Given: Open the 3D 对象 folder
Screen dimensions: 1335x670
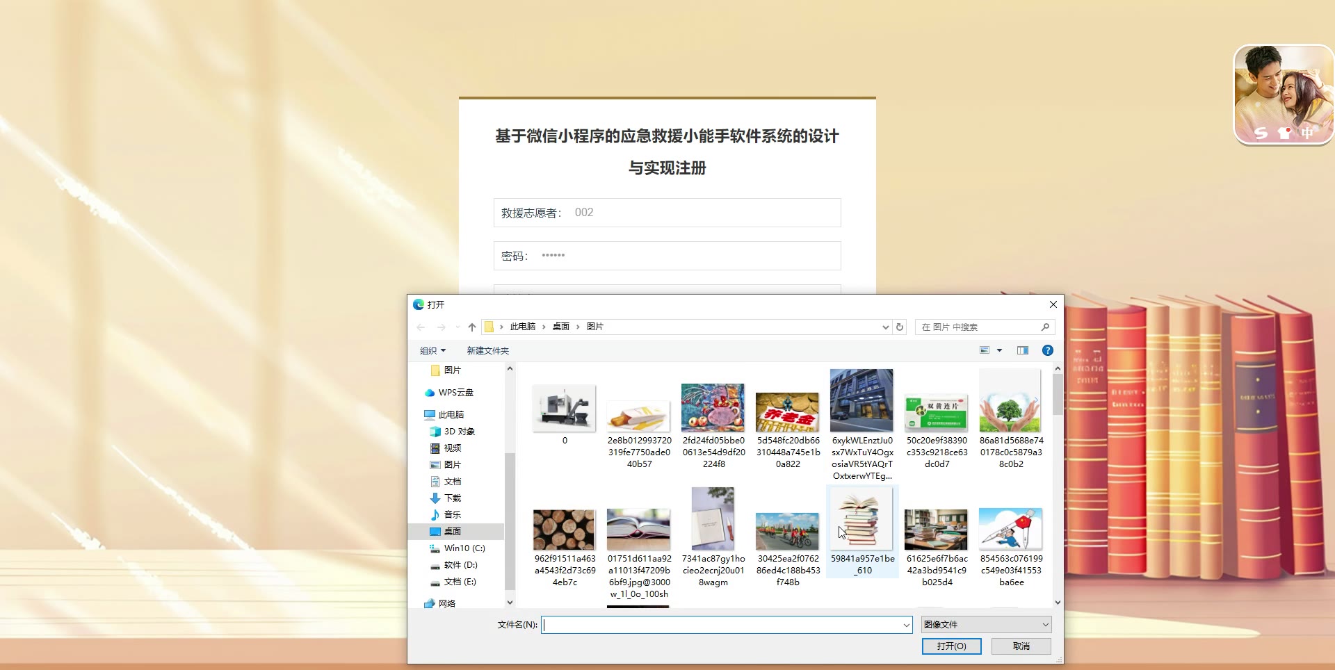Looking at the screenshot, I should click(459, 432).
